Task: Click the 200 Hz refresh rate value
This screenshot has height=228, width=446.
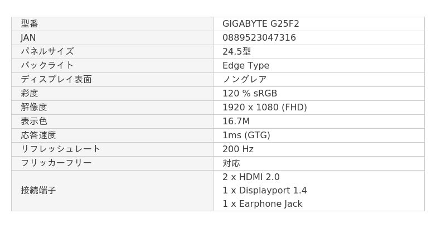Action: click(237, 149)
